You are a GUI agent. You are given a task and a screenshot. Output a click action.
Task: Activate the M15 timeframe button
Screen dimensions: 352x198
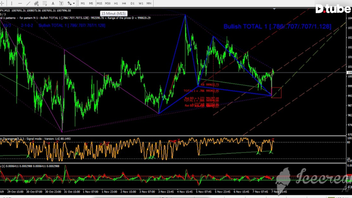click(x=99, y=3)
